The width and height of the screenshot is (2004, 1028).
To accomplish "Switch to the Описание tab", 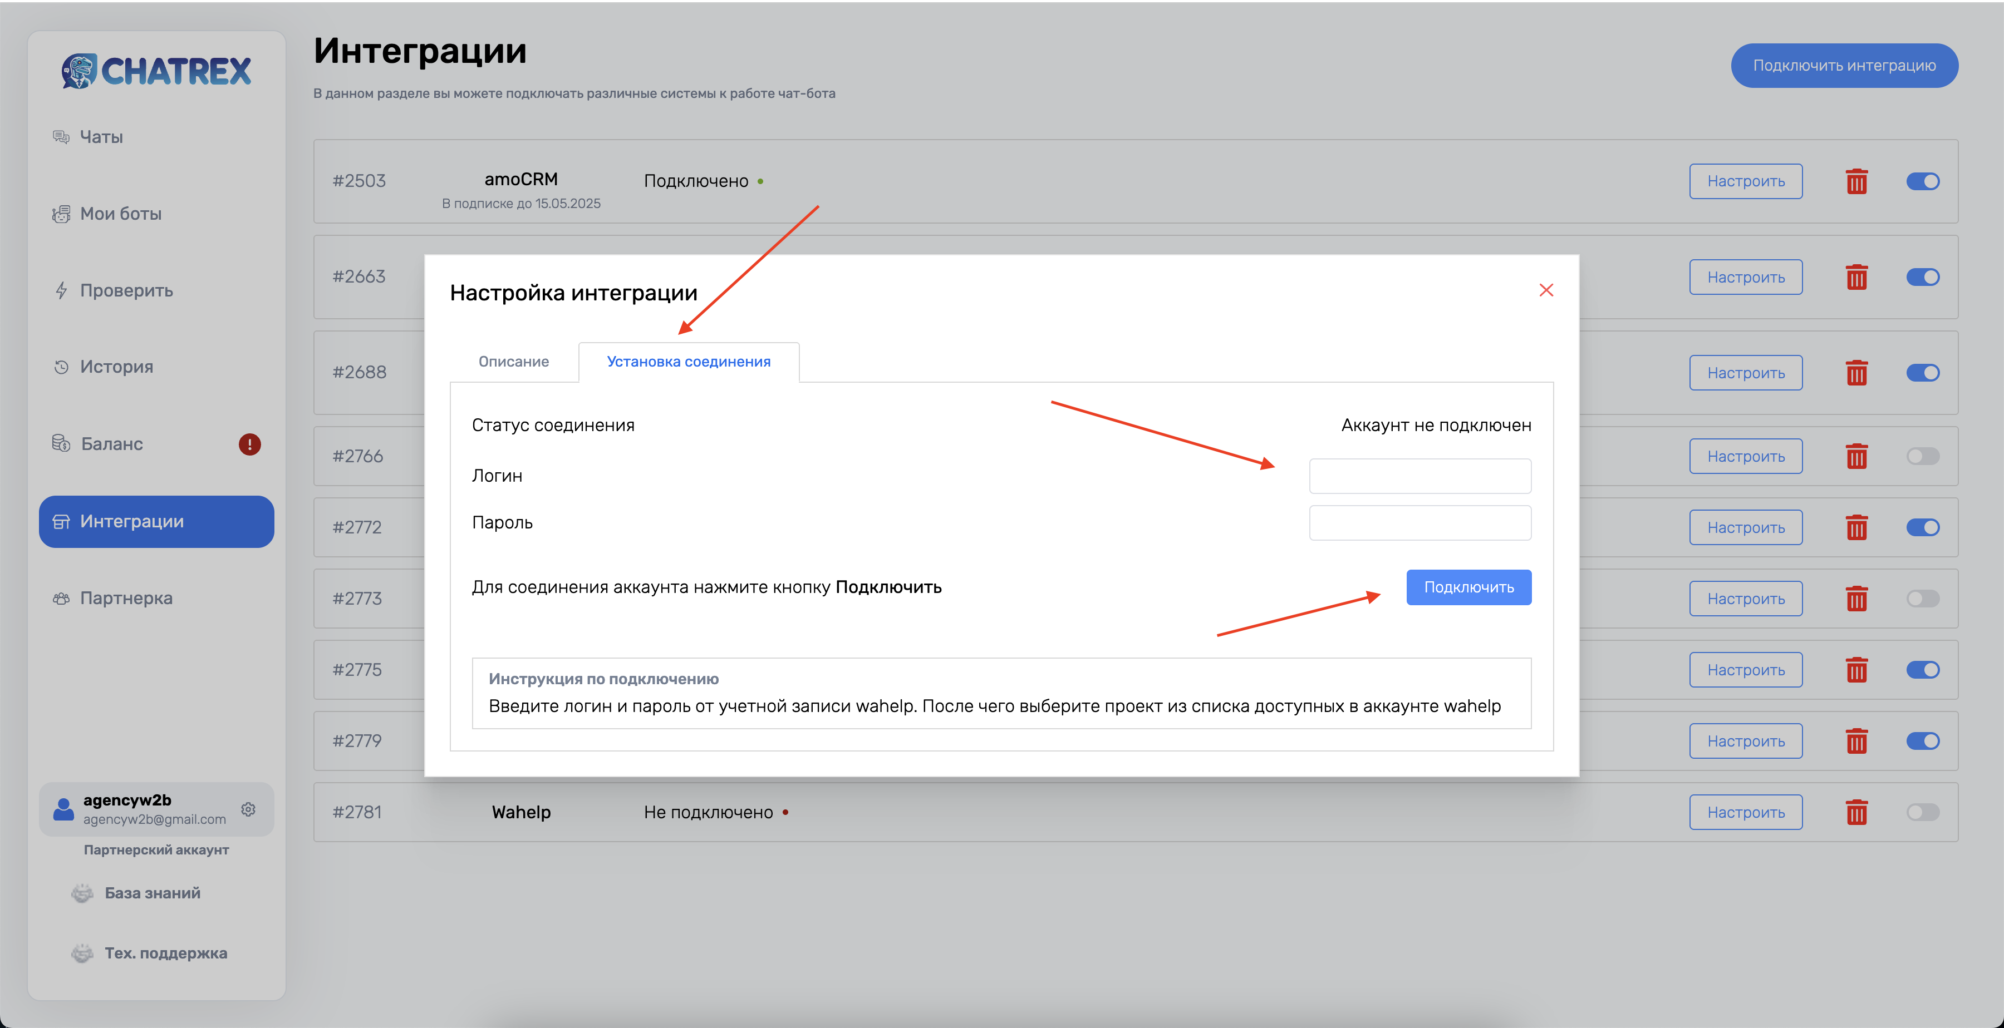I will coord(513,362).
